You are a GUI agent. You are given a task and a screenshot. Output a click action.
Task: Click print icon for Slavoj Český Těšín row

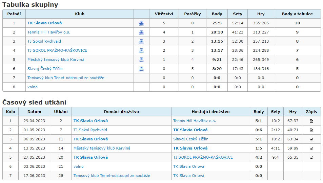(141, 69)
